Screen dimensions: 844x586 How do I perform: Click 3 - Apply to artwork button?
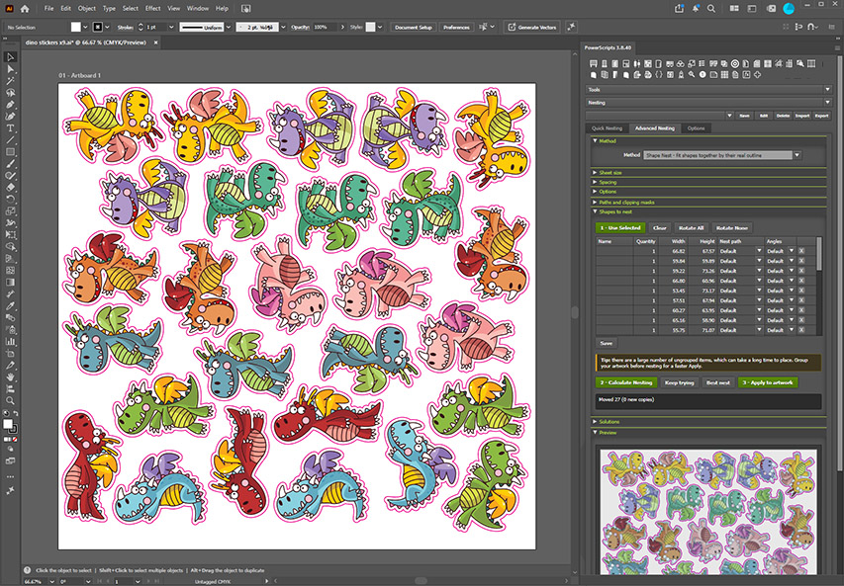click(x=768, y=382)
